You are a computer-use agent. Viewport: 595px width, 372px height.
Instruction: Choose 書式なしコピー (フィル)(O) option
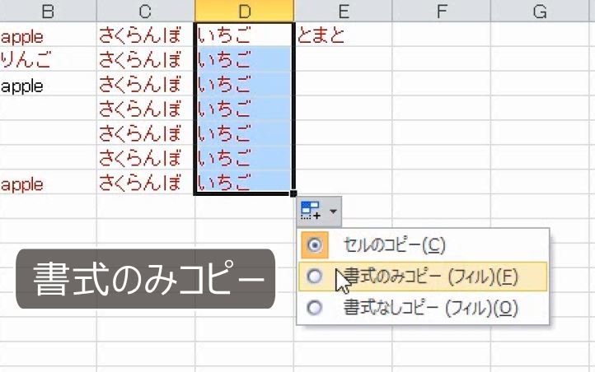pyautogui.click(x=423, y=308)
